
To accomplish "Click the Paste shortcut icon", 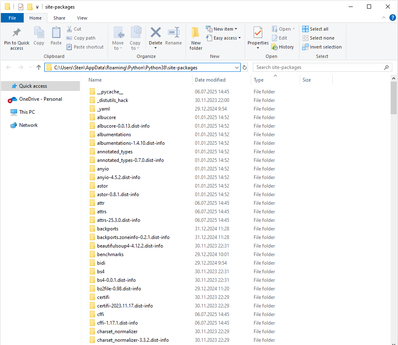I will (85, 46).
